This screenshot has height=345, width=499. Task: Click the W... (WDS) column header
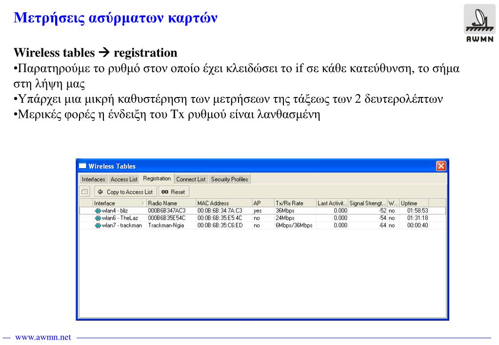393,203
